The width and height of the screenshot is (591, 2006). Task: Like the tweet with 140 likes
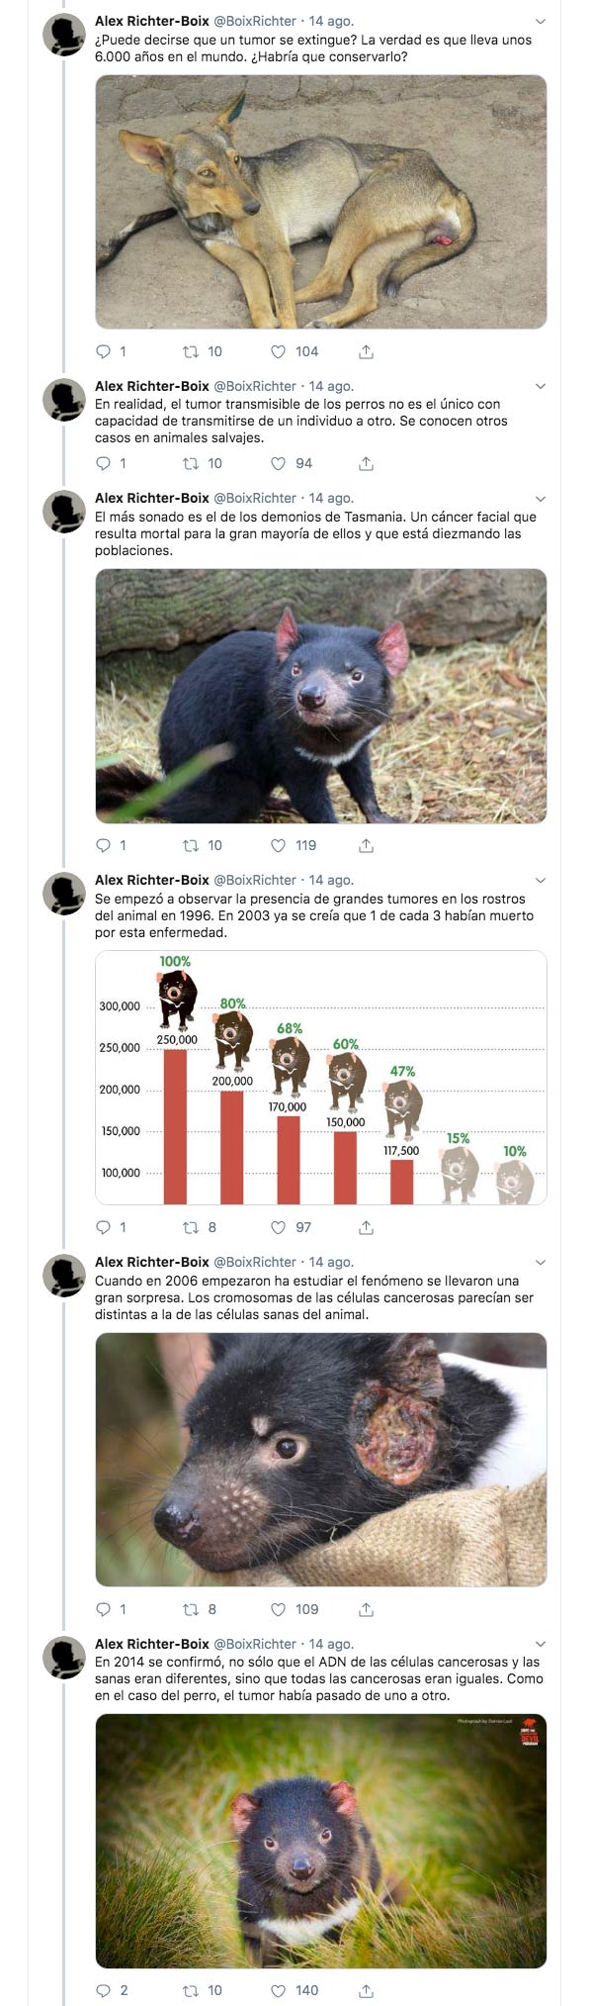click(x=294, y=1990)
